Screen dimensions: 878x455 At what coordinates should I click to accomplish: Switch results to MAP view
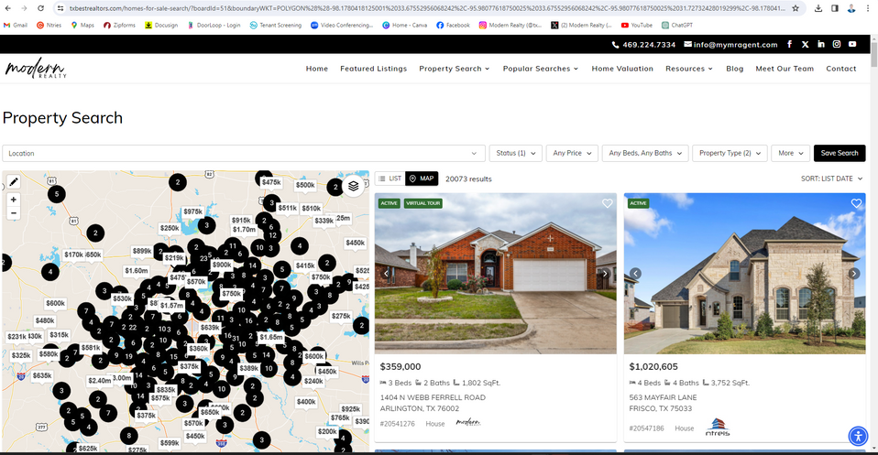pyautogui.click(x=422, y=179)
